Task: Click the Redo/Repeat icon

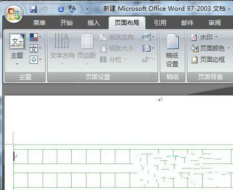Action: (x=61, y=9)
